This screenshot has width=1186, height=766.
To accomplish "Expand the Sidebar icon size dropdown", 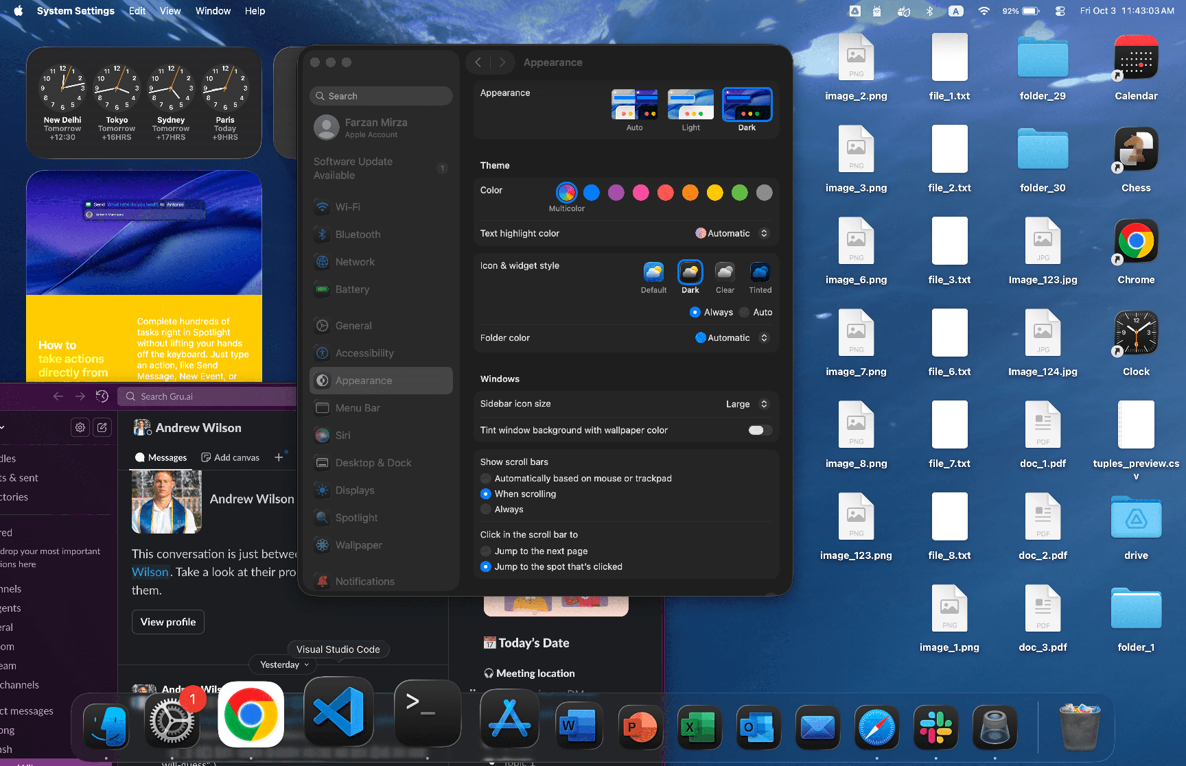I will point(747,404).
